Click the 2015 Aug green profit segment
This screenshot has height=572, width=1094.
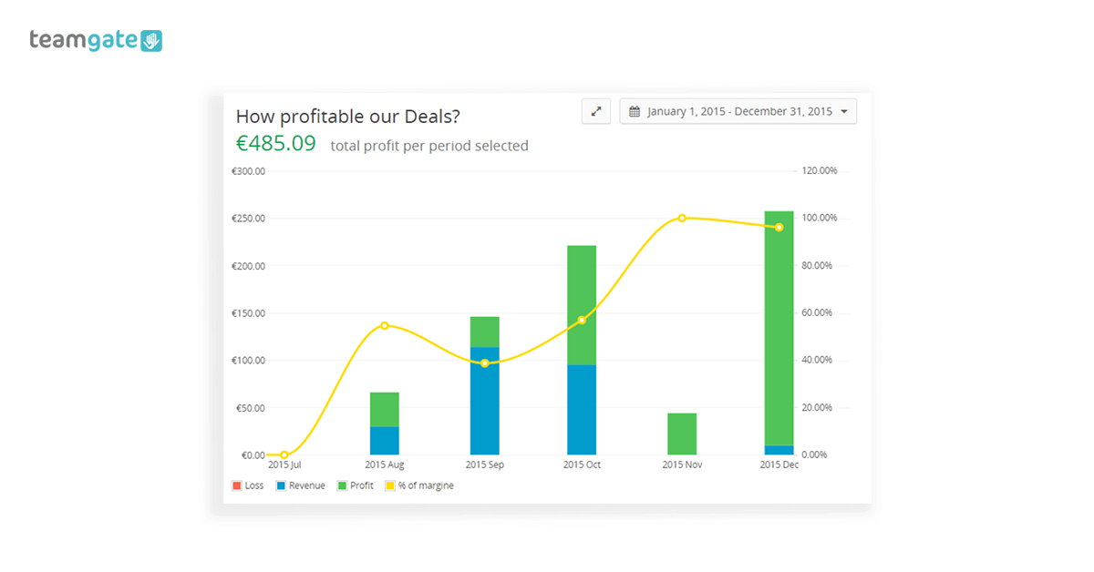tap(384, 410)
